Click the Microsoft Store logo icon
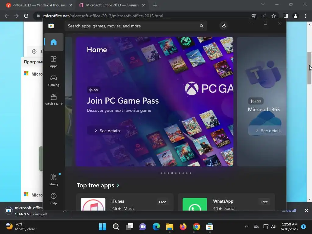This screenshot has width=312, height=234. tap(51, 26)
